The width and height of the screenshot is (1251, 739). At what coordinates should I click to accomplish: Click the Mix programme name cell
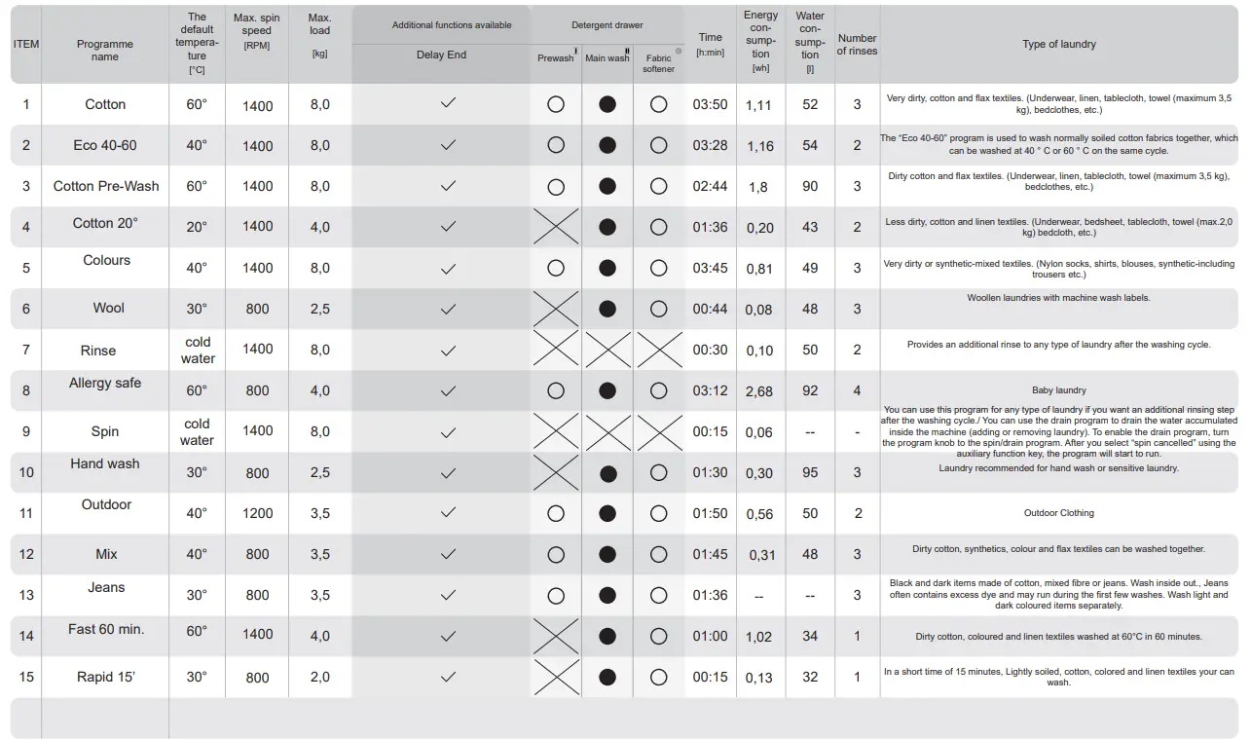click(106, 554)
